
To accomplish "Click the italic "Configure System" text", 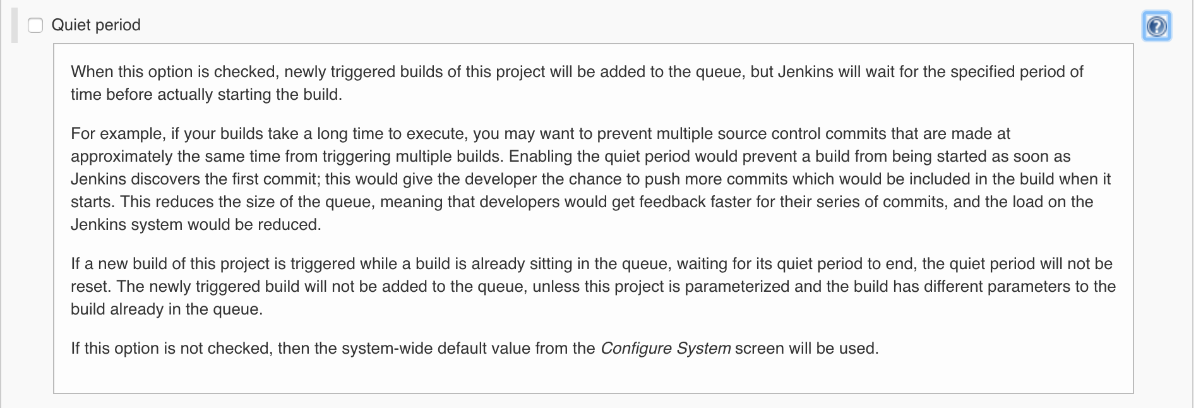I will tap(666, 349).
